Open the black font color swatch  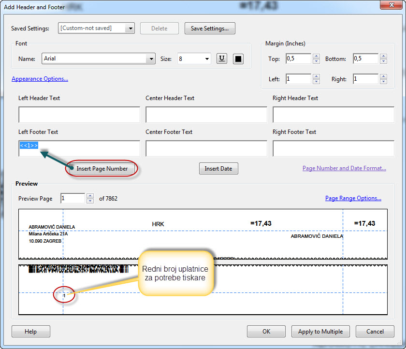[x=238, y=59]
